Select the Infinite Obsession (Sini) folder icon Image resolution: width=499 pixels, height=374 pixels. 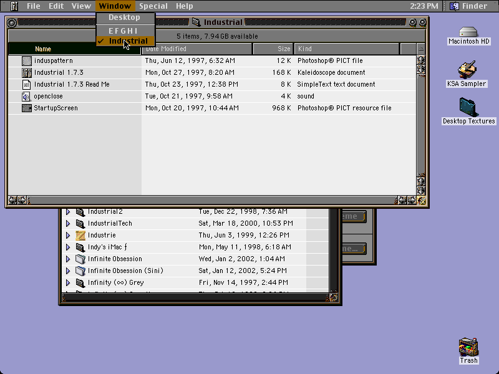pos(80,271)
